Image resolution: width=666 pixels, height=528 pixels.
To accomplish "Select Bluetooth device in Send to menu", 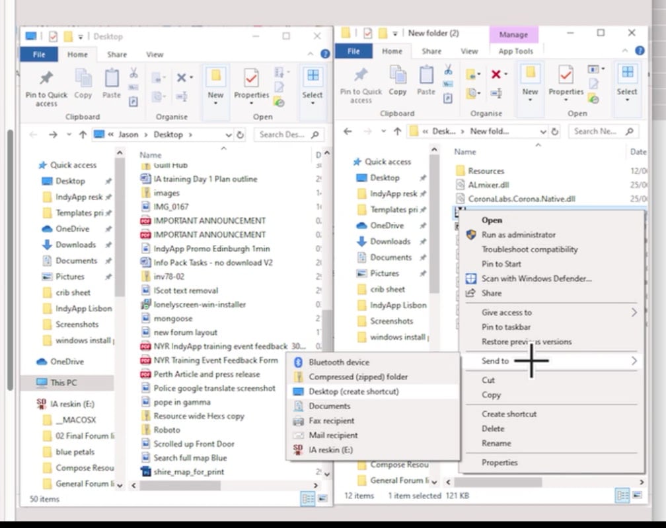I will tap(373, 362).
